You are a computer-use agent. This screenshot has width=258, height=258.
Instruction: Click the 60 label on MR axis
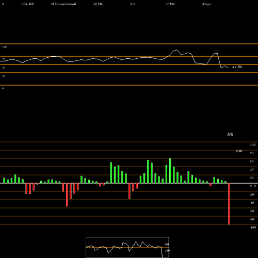pos(252,162)
